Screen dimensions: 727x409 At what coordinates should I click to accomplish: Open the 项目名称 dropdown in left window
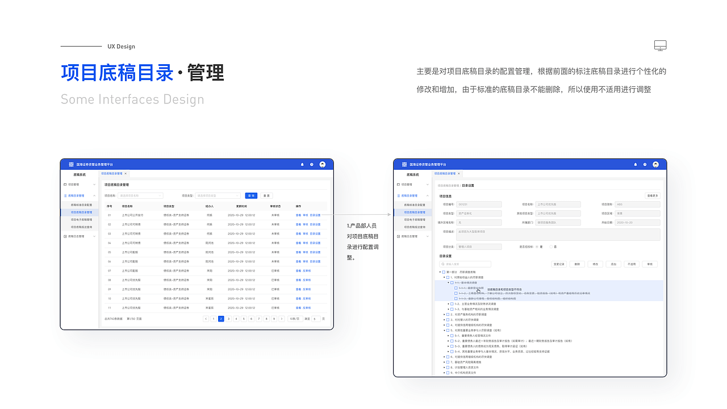click(x=140, y=195)
